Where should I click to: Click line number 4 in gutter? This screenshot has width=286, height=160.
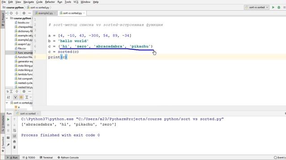click(x=35, y=36)
